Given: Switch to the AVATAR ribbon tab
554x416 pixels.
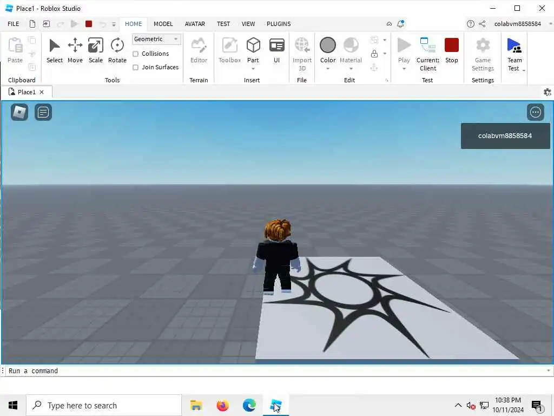Looking at the screenshot, I should click(195, 24).
